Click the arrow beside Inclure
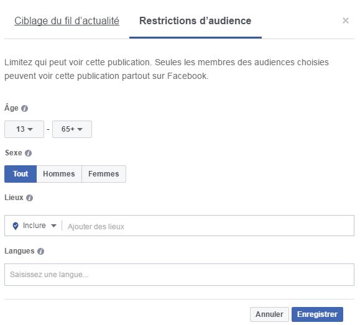This screenshot has height=325, width=360. (53, 226)
